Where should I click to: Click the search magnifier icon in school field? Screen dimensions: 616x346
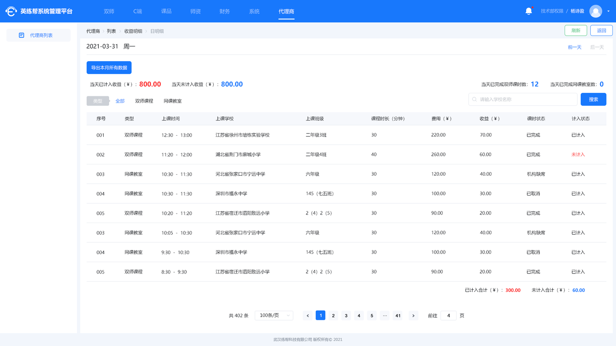click(474, 100)
